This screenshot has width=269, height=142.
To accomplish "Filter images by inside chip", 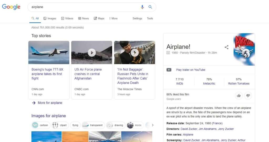I will pyautogui.click(x=135, y=125).
